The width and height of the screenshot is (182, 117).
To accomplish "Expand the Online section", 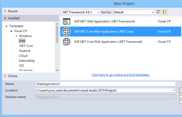I will (x=5, y=76).
